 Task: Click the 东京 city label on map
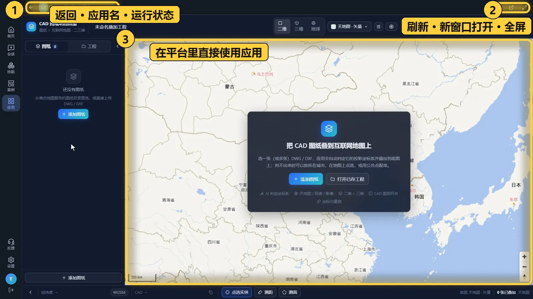[514, 200]
